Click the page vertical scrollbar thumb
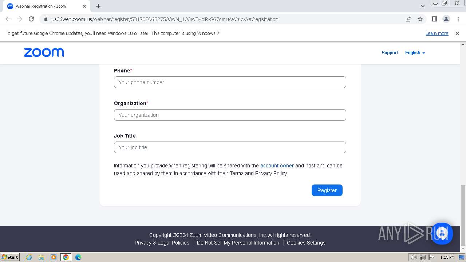 (x=463, y=215)
